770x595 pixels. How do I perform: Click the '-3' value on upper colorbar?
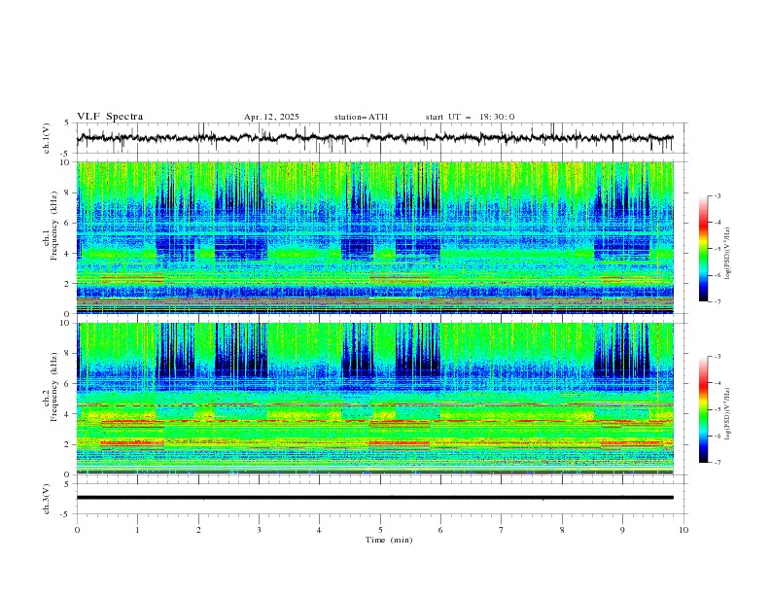coord(717,195)
